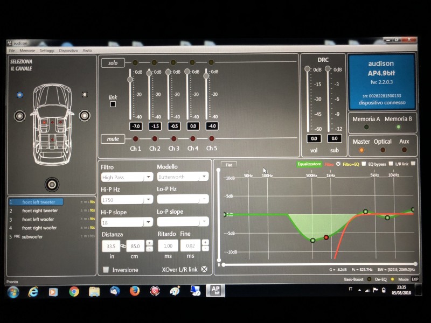Toggle the XOver L/R link checkbox
The image size is (431, 323).
point(204,269)
